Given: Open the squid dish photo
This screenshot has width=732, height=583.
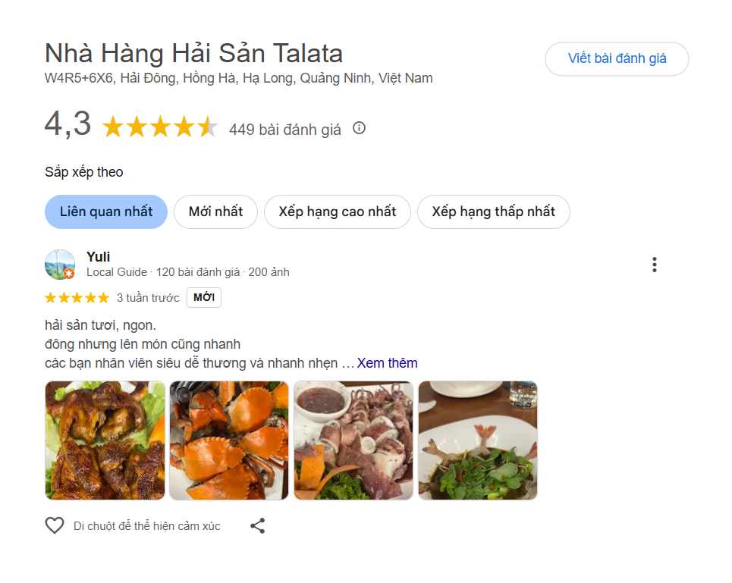Looking at the screenshot, I should pyautogui.click(x=353, y=440).
